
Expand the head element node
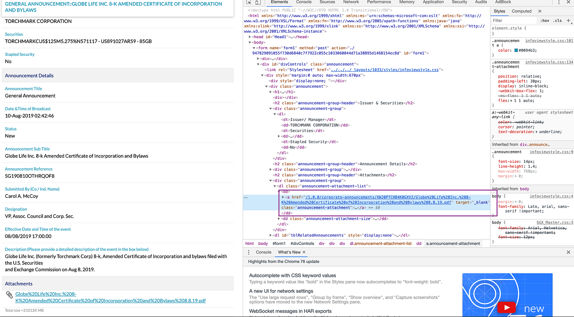(x=250, y=37)
